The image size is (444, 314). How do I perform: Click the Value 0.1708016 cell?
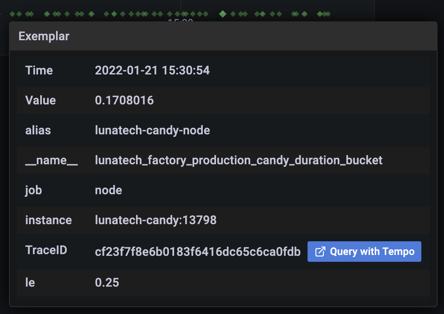(x=124, y=100)
